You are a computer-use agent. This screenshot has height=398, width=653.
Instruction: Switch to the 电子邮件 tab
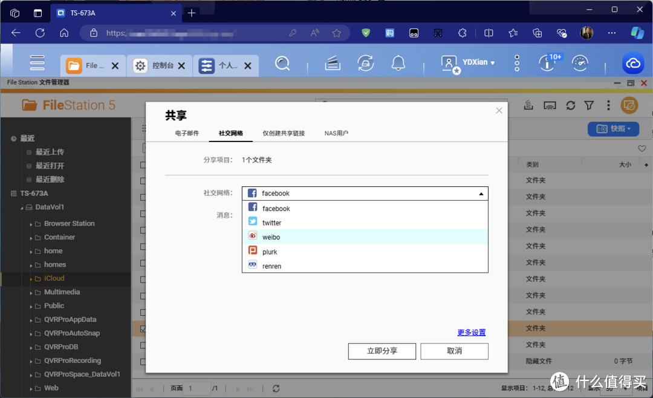pyautogui.click(x=187, y=133)
